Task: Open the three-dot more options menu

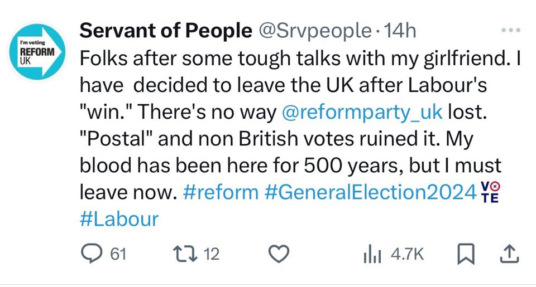Action: click(x=510, y=31)
